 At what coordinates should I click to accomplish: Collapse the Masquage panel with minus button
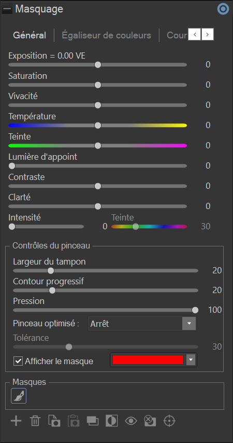[7, 9]
